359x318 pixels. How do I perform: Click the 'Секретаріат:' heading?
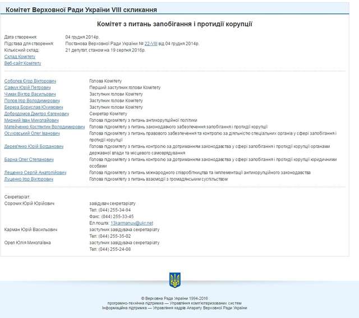coord(17,197)
